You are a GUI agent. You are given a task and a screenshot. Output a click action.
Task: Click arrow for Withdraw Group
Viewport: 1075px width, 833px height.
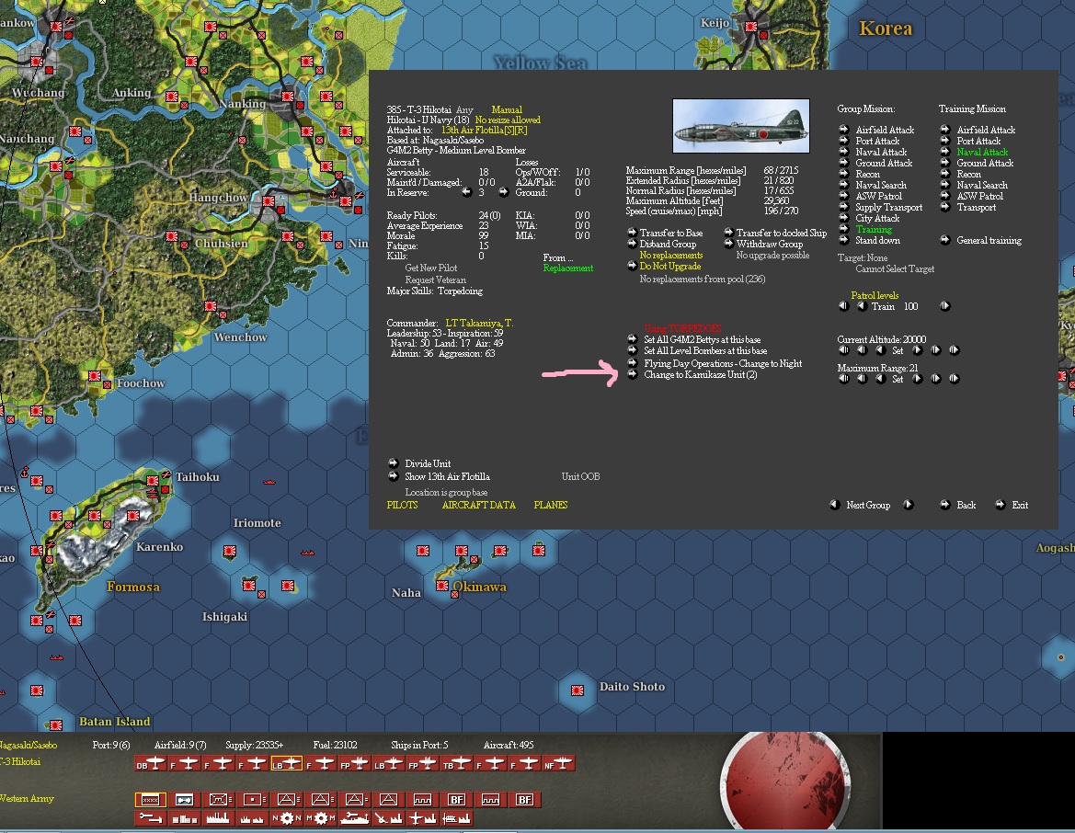pyautogui.click(x=729, y=244)
